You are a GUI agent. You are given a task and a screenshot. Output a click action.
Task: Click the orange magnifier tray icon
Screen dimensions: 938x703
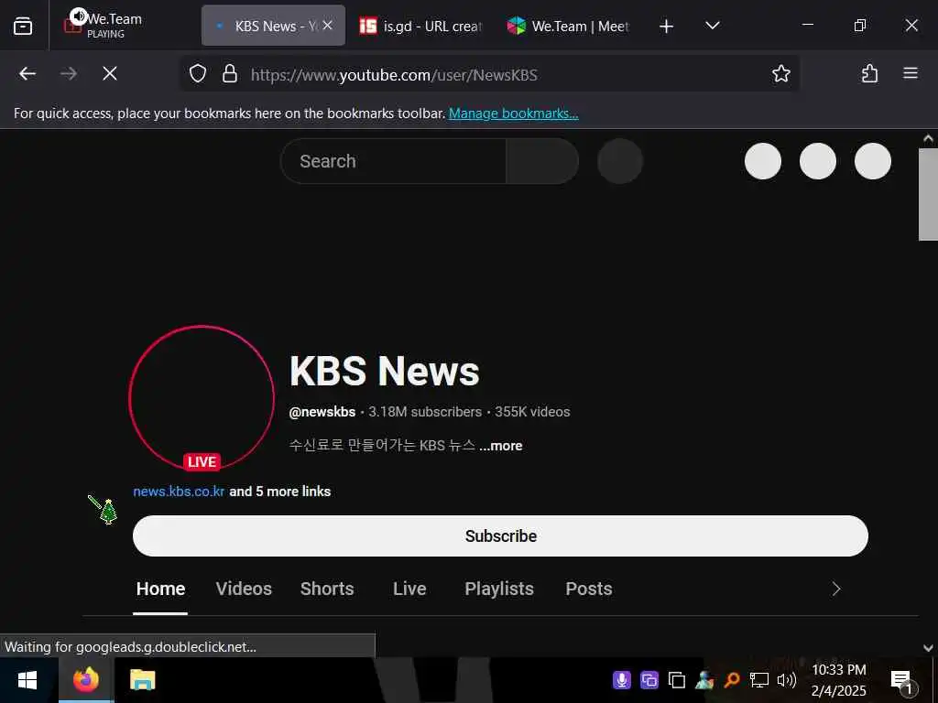click(x=731, y=680)
